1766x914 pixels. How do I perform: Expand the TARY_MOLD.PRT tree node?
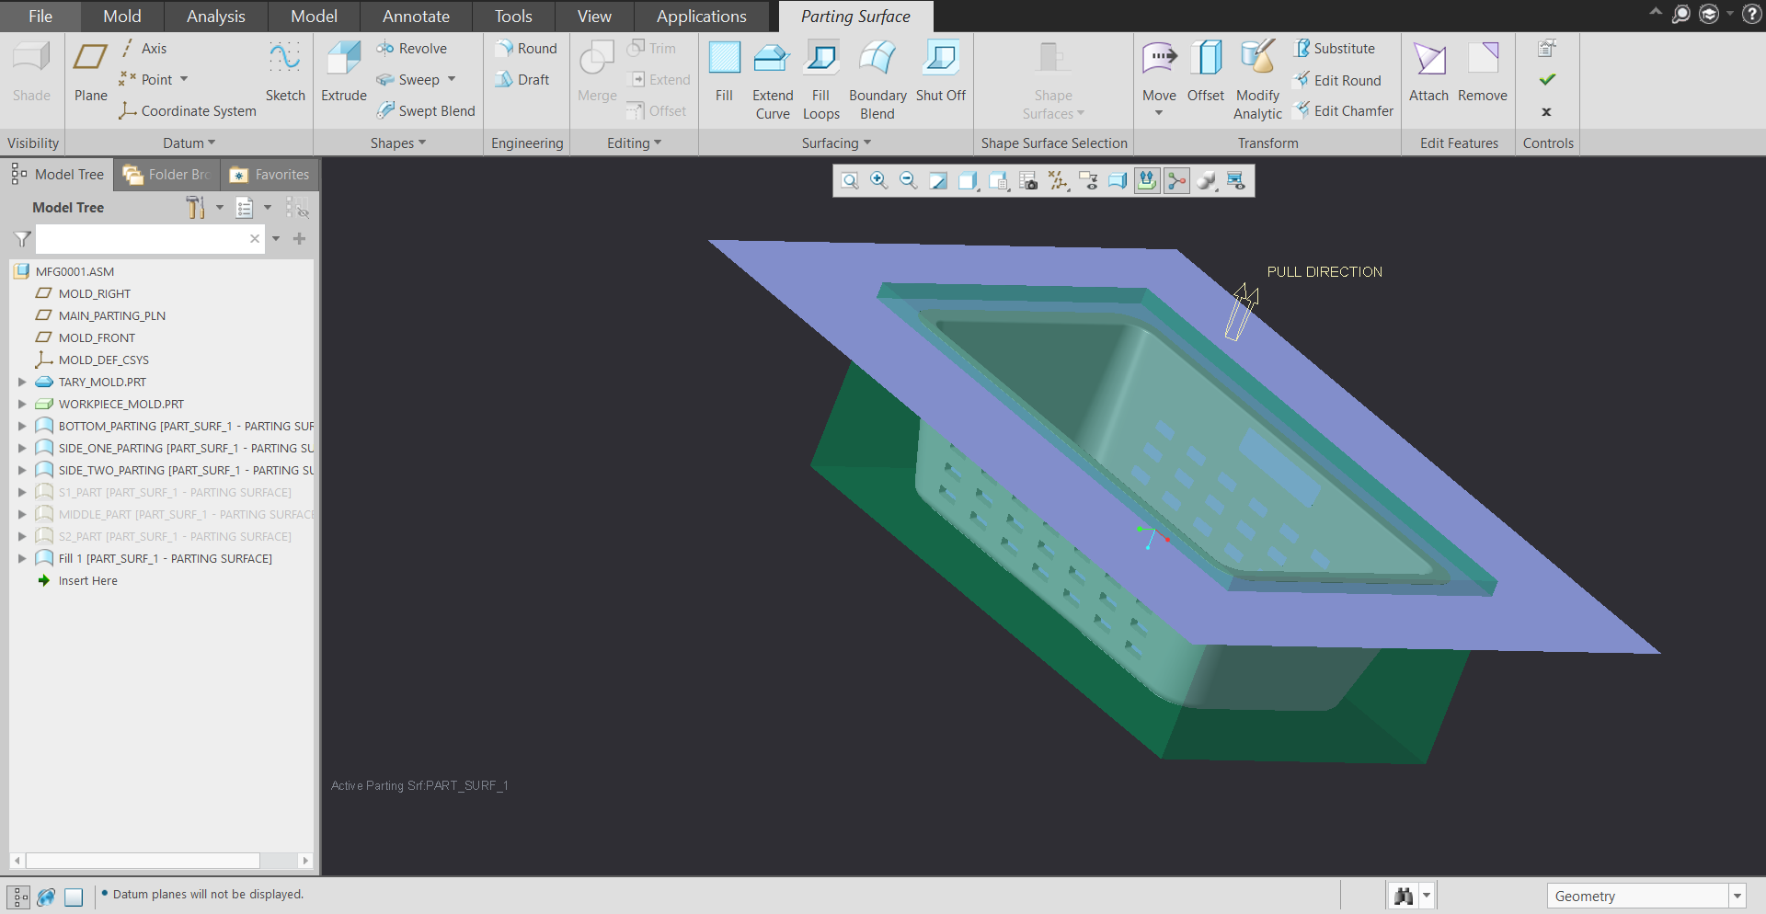22,382
